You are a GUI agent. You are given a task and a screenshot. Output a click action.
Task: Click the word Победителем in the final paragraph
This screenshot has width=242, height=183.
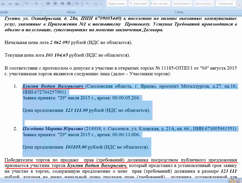pos(19,160)
